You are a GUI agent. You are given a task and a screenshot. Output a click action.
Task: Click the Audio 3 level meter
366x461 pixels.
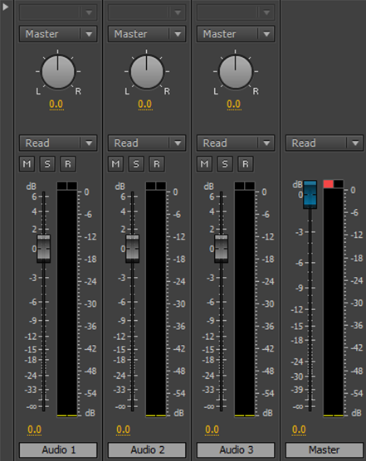coord(245,303)
